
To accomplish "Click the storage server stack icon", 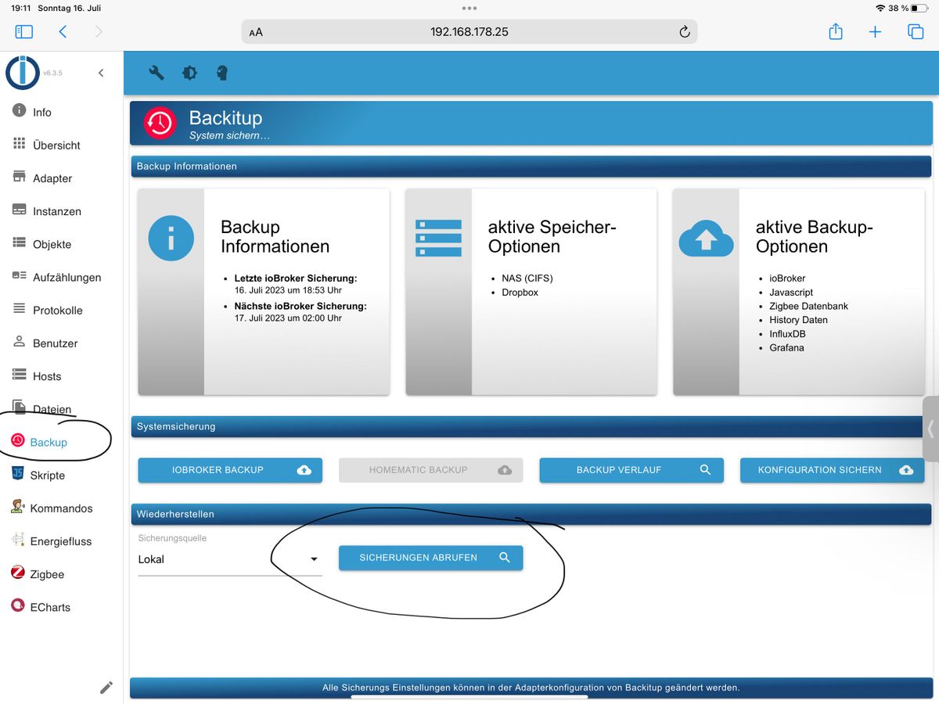I will 438,238.
